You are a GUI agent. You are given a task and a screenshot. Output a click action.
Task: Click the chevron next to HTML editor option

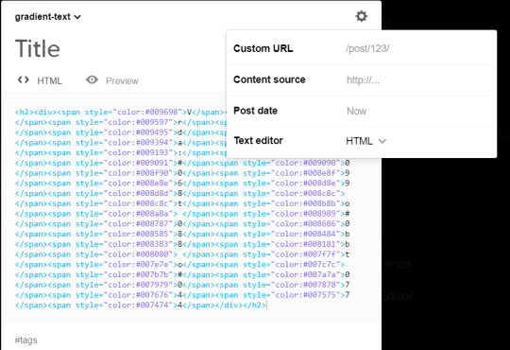[382, 141]
